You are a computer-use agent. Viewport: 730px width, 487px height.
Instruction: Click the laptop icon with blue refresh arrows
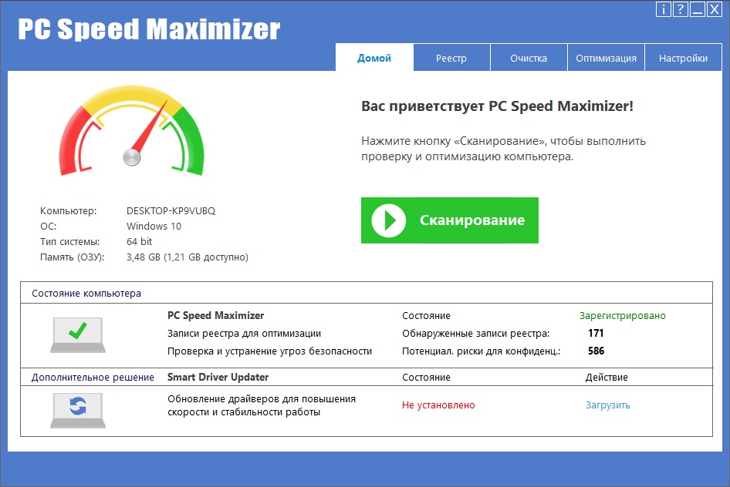78,410
